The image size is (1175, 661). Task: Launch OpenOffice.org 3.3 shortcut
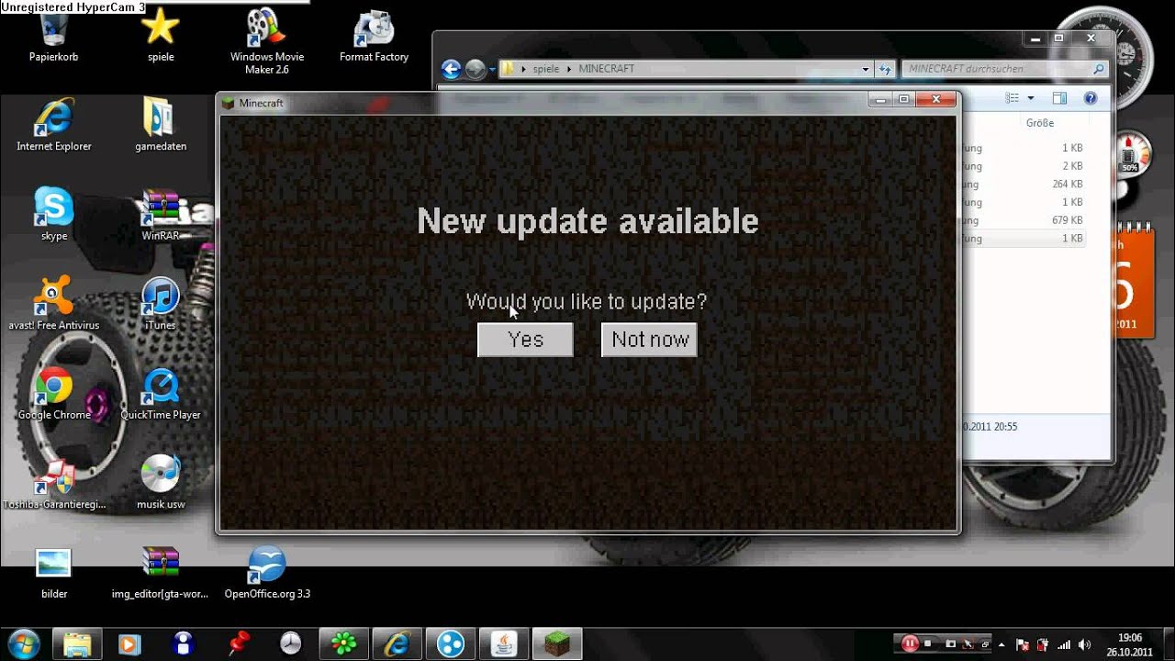click(267, 573)
